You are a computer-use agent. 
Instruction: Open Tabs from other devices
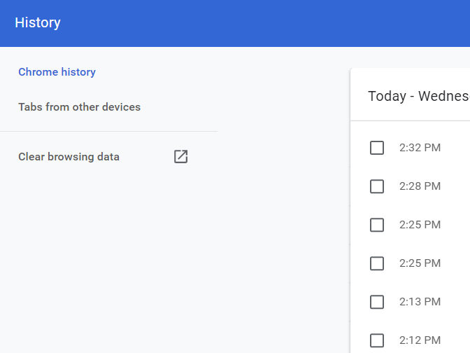point(80,107)
